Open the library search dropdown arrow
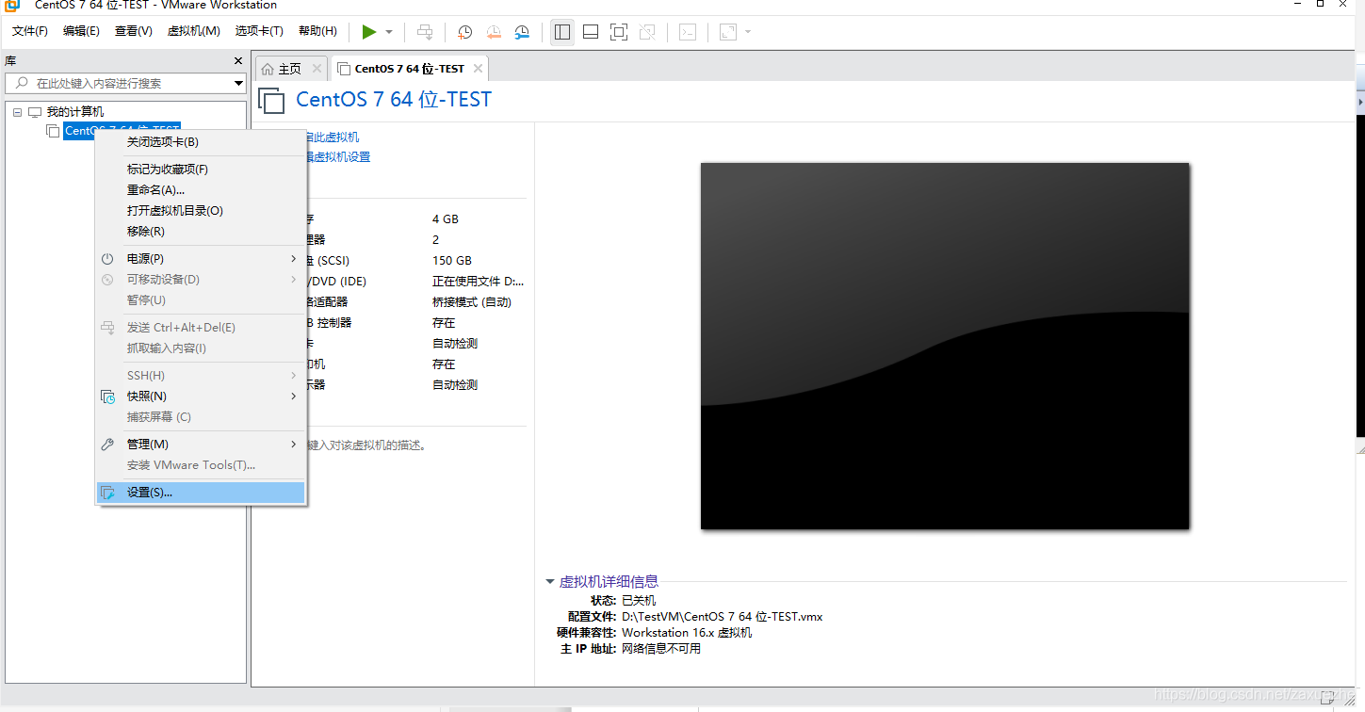 [x=239, y=83]
